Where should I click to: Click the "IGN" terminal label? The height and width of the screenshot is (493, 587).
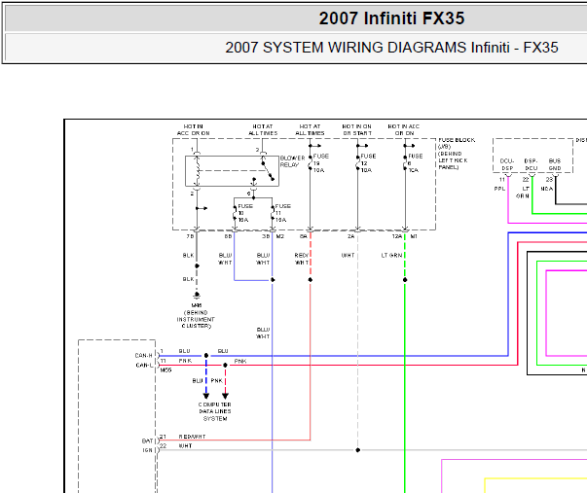click(x=148, y=450)
